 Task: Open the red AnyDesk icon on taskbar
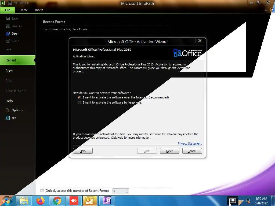coord(74,201)
